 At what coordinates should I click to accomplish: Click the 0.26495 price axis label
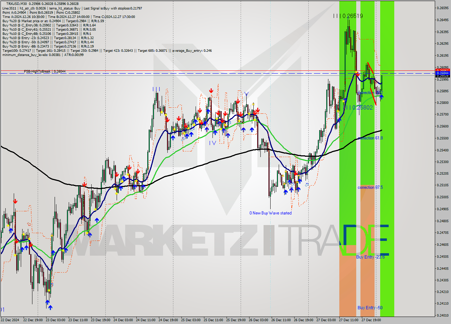click(x=442, y=20)
